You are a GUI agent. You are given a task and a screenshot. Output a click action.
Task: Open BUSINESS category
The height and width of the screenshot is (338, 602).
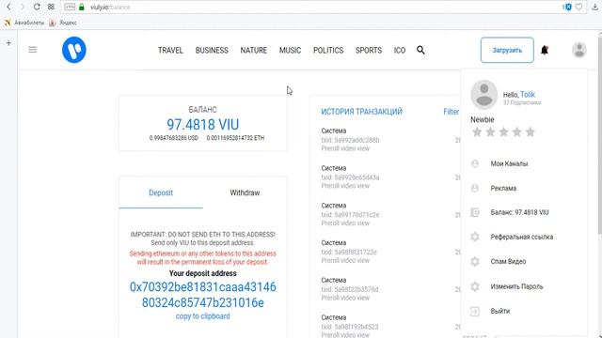click(x=212, y=50)
